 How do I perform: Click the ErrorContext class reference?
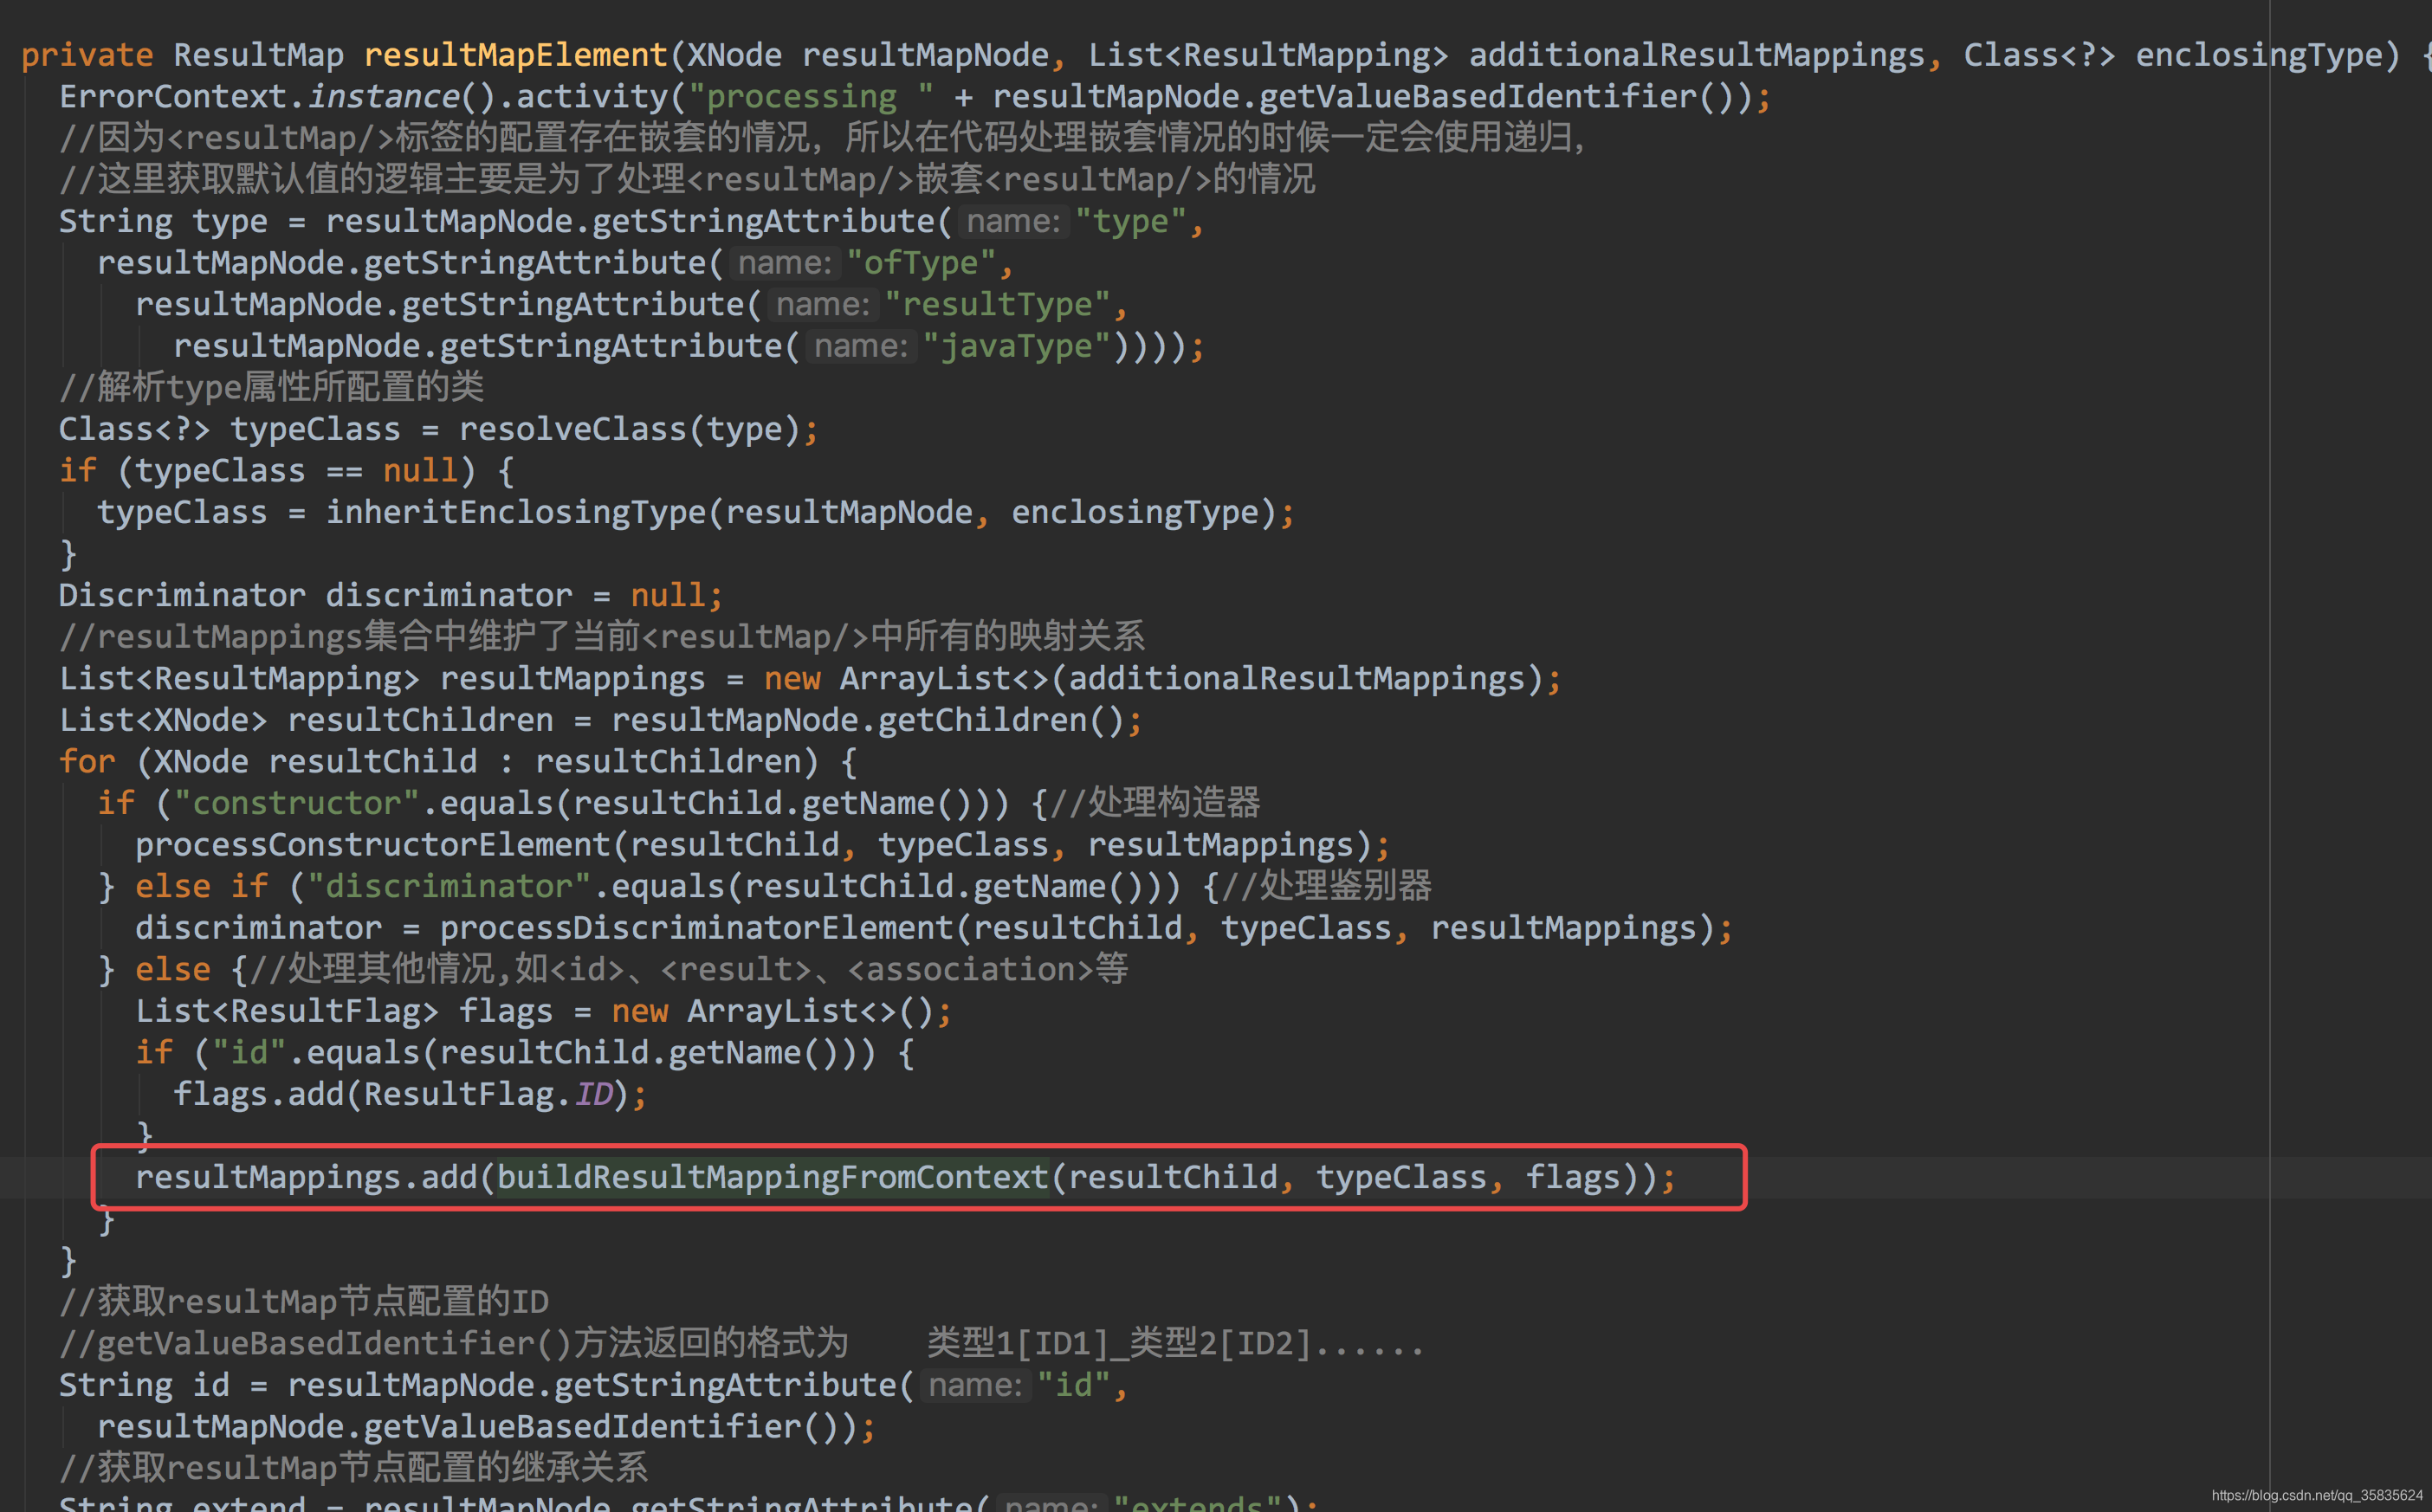pyautogui.click(x=173, y=96)
